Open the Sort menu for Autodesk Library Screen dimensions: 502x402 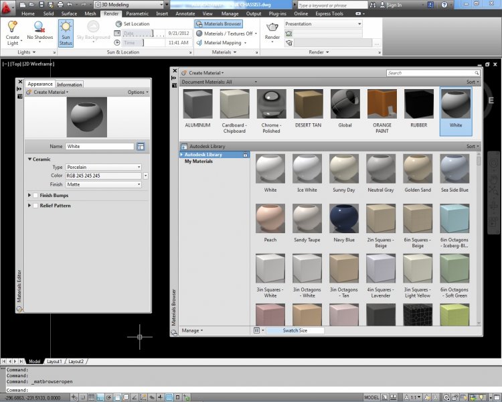[473, 147]
